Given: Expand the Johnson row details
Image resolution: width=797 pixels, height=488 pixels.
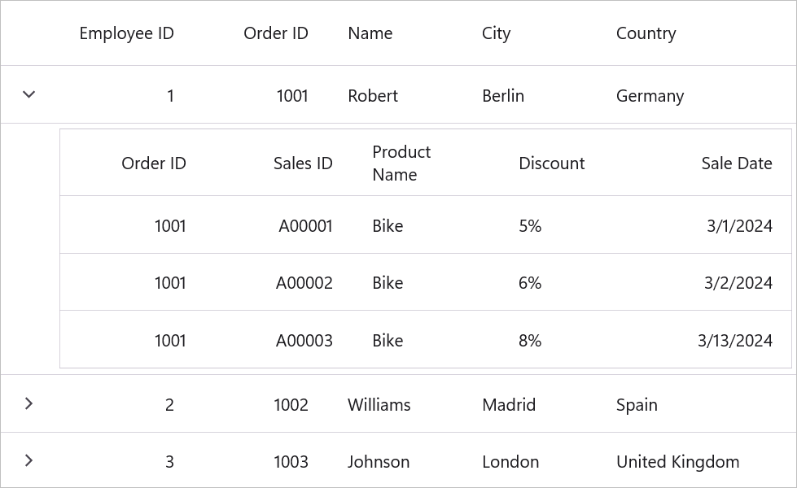Looking at the screenshot, I should tap(29, 460).
